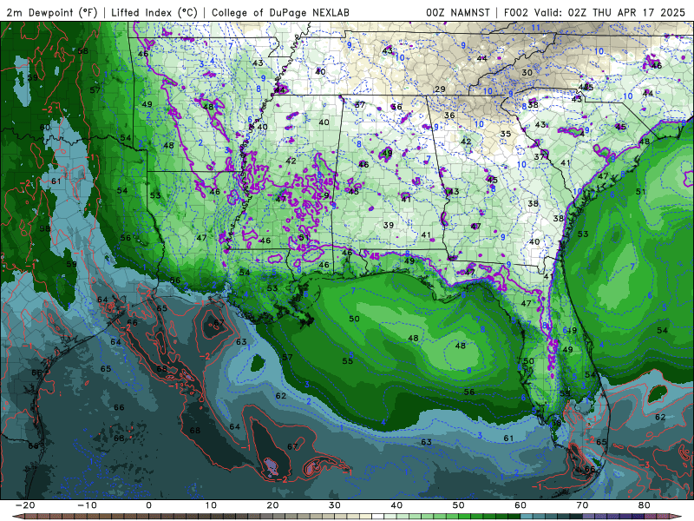Click the "39" dewpoint value in Mississippi
Viewport: 694px width, 521px height.
[x=389, y=225]
